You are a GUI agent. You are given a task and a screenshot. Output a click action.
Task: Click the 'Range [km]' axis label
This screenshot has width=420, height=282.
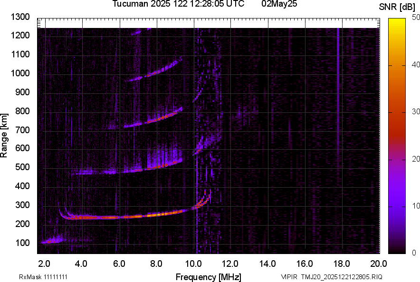tap(4, 136)
